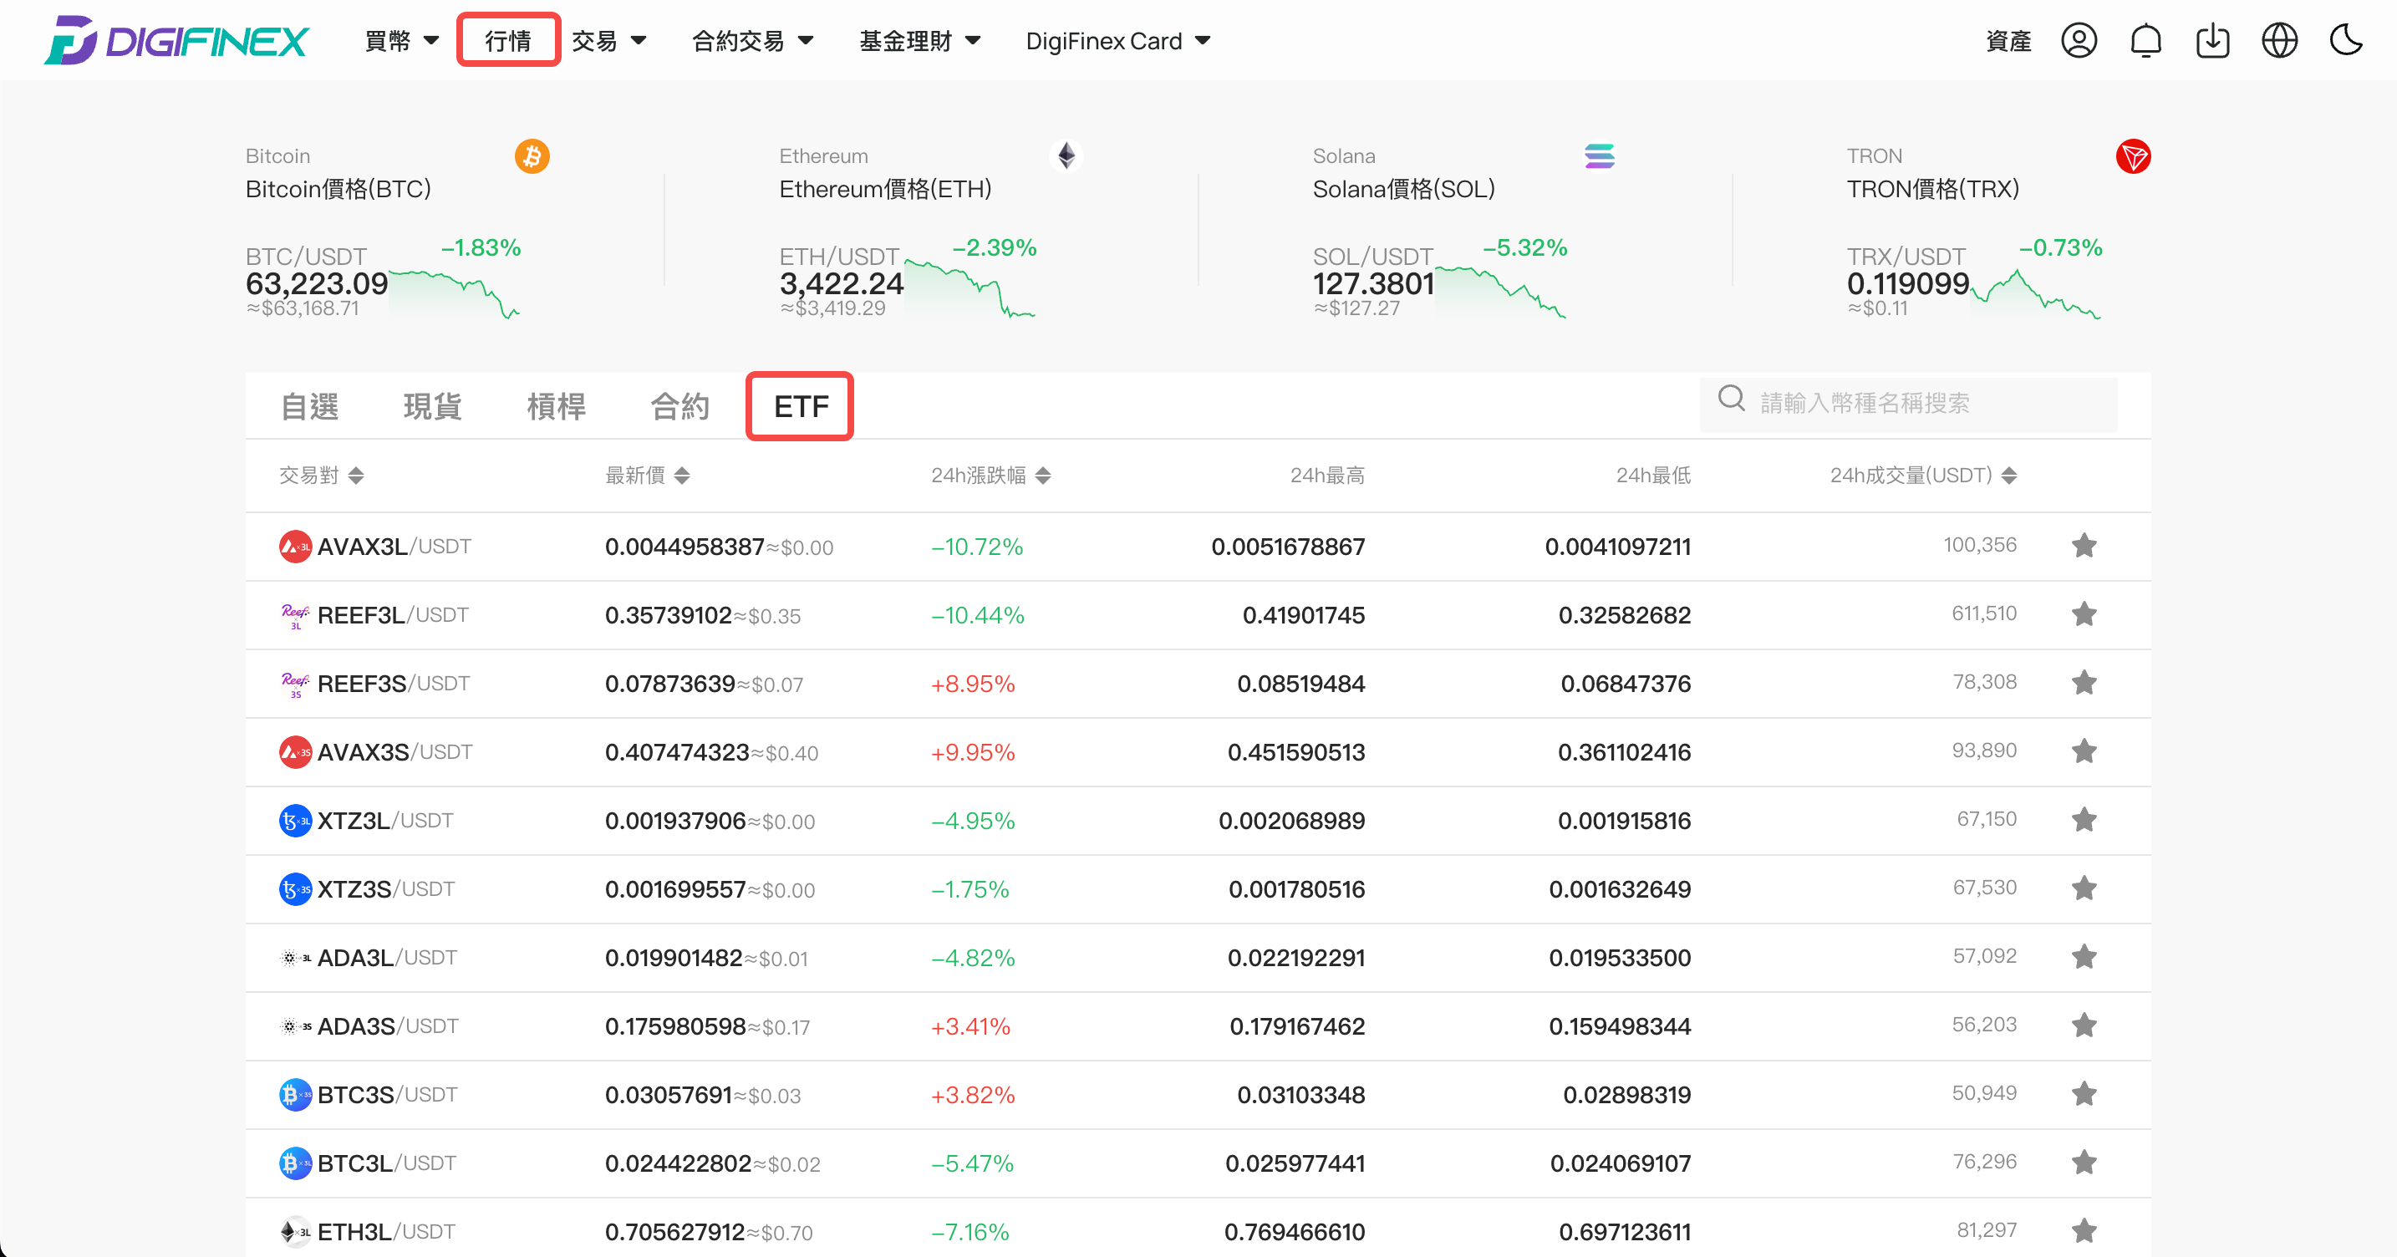The height and width of the screenshot is (1257, 2397).
Task: Favorite ADA3S/USDT with the star
Action: click(x=2084, y=1025)
